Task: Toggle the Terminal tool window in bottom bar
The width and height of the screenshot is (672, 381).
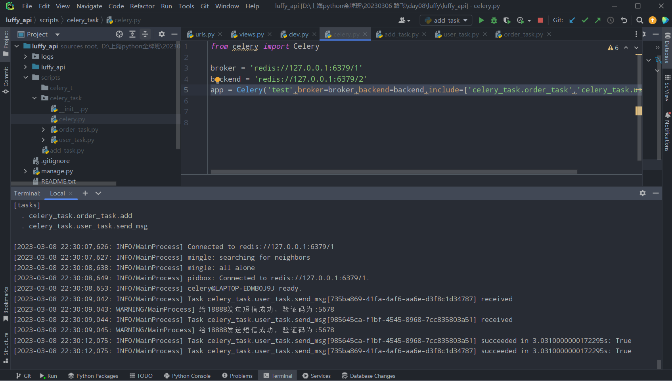Action: (x=278, y=376)
